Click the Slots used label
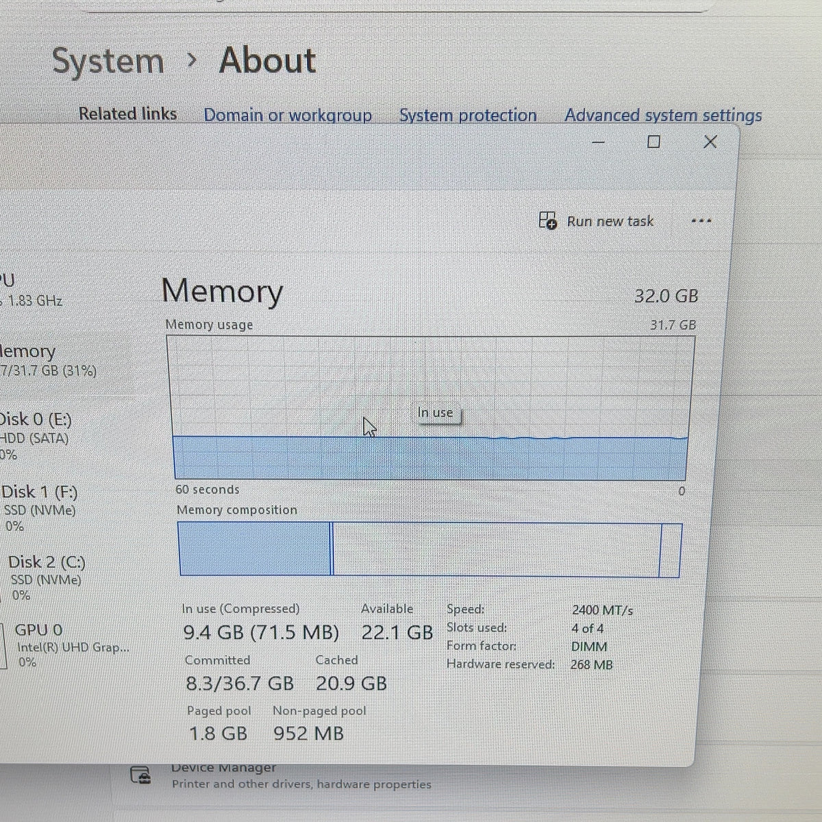This screenshot has height=822, width=822. [477, 627]
